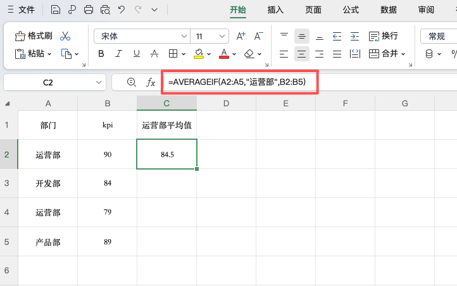Switch to the 审阅 tab
The width and height of the screenshot is (457, 286).
pyautogui.click(x=426, y=10)
